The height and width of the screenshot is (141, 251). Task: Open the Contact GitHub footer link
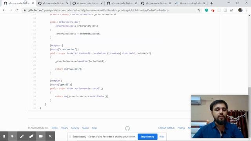pyautogui.click(x=166, y=128)
